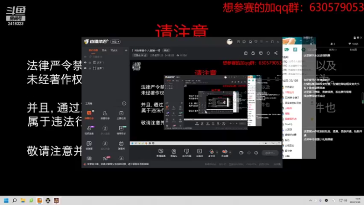Select the Devil's member in the QQ list
Viewport: 364px width, 205px height.
tap(288, 124)
